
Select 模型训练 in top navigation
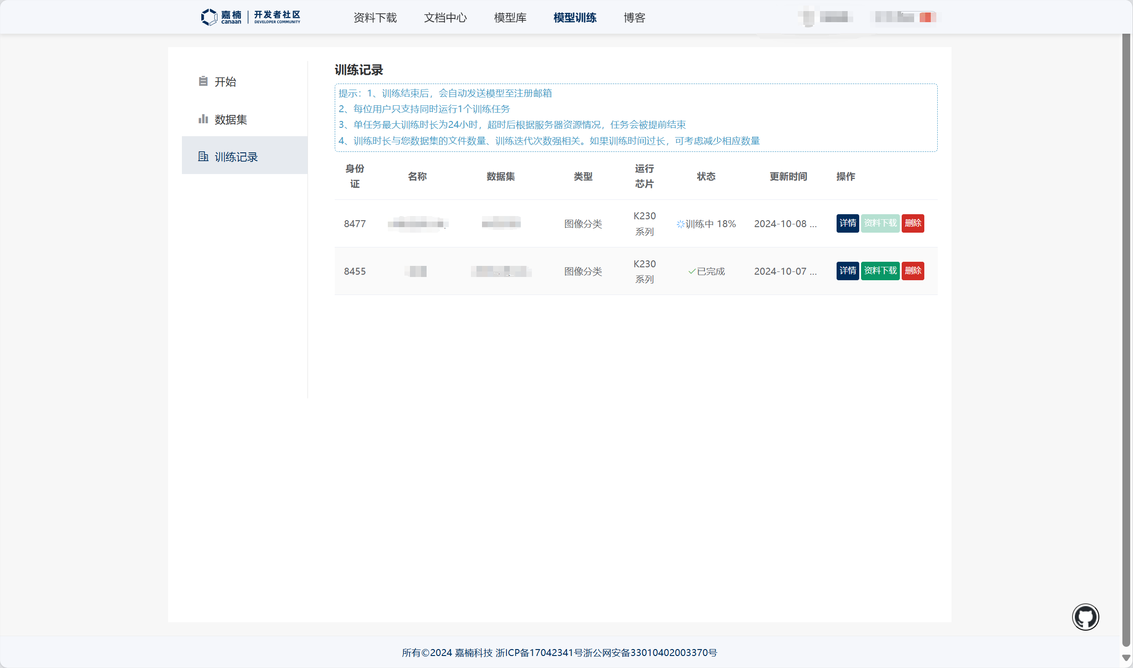tap(575, 18)
